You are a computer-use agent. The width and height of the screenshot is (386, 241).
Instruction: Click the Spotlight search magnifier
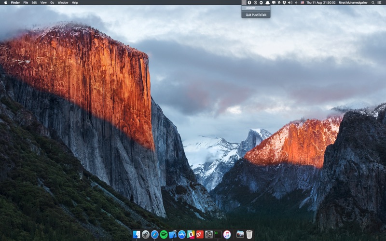(373, 2)
